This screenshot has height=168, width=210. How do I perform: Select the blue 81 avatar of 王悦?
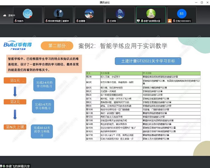coord(181,13)
